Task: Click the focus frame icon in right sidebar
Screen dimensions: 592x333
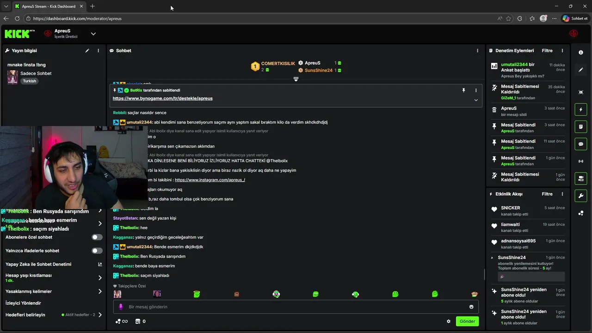Action: click(x=581, y=92)
